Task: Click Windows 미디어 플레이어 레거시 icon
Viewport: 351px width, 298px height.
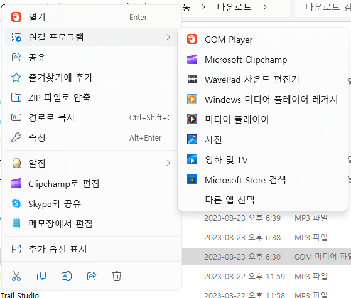Action: point(192,99)
